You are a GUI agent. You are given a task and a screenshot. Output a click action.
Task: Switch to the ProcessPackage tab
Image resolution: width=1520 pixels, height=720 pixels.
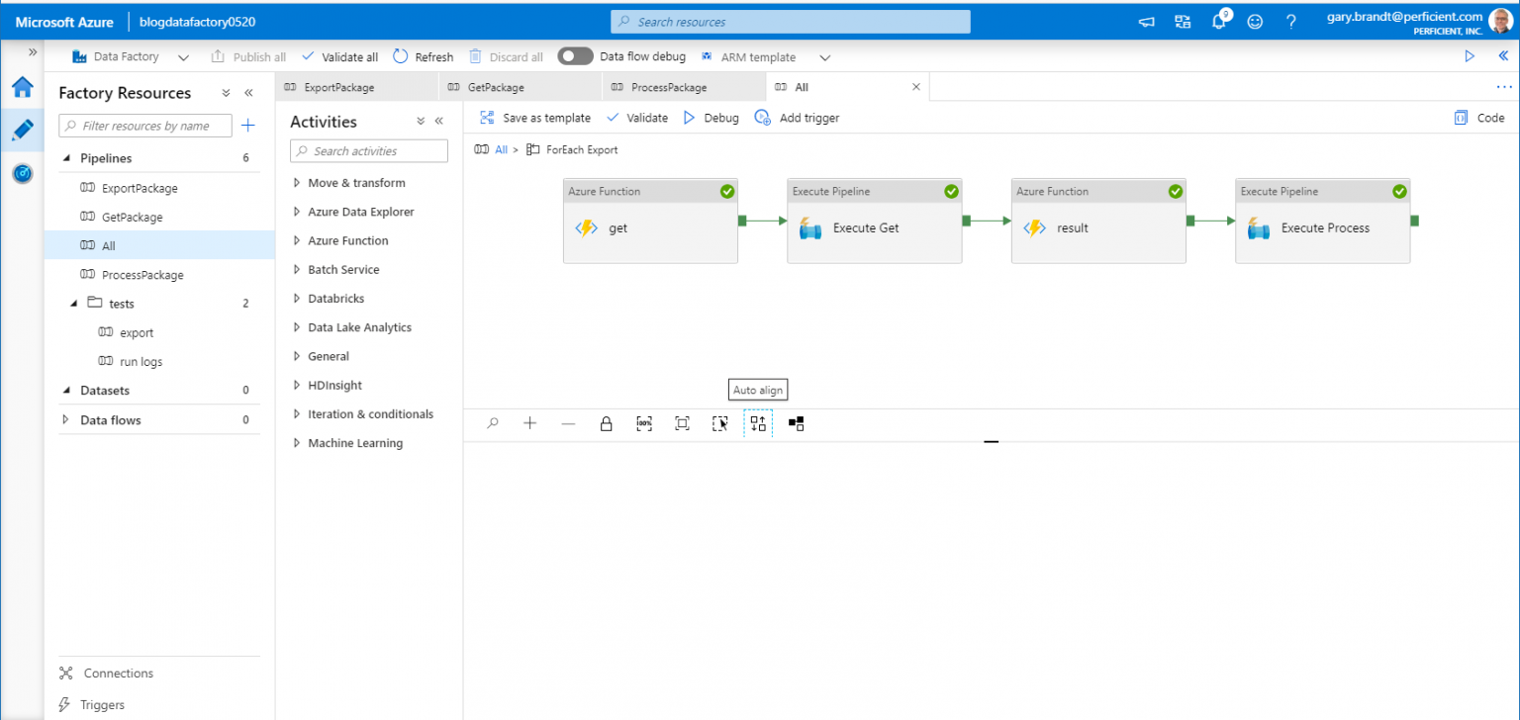point(669,87)
